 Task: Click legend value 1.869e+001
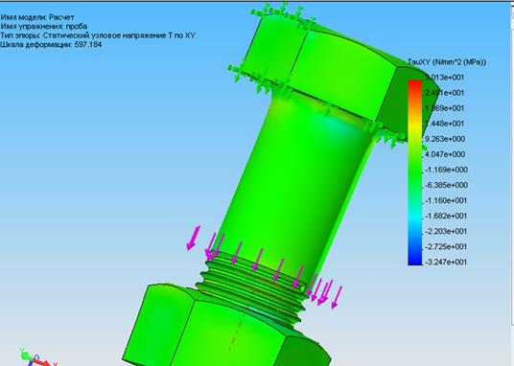pyautogui.click(x=445, y=108)
